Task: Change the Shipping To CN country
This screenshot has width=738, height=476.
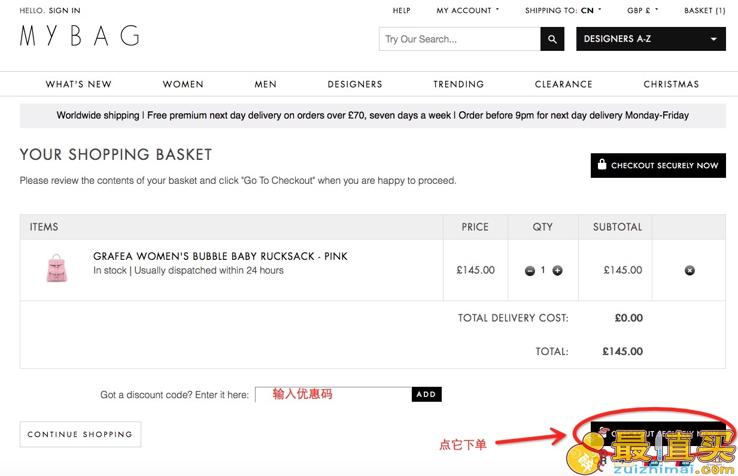Action: (563, 10)
